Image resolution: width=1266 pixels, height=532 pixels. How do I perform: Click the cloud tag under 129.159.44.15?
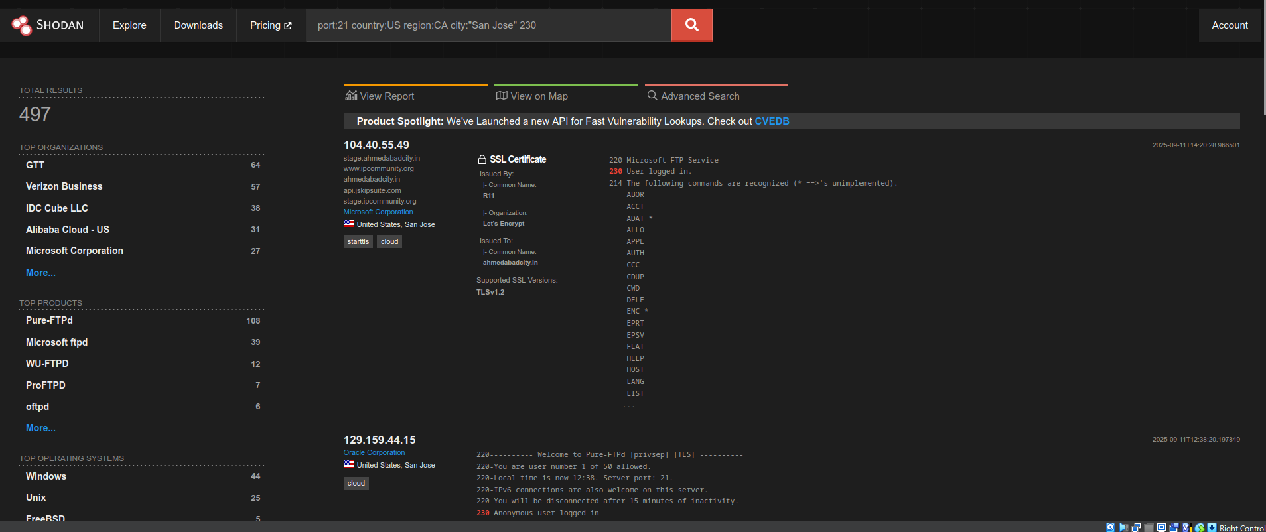[356, 483]
